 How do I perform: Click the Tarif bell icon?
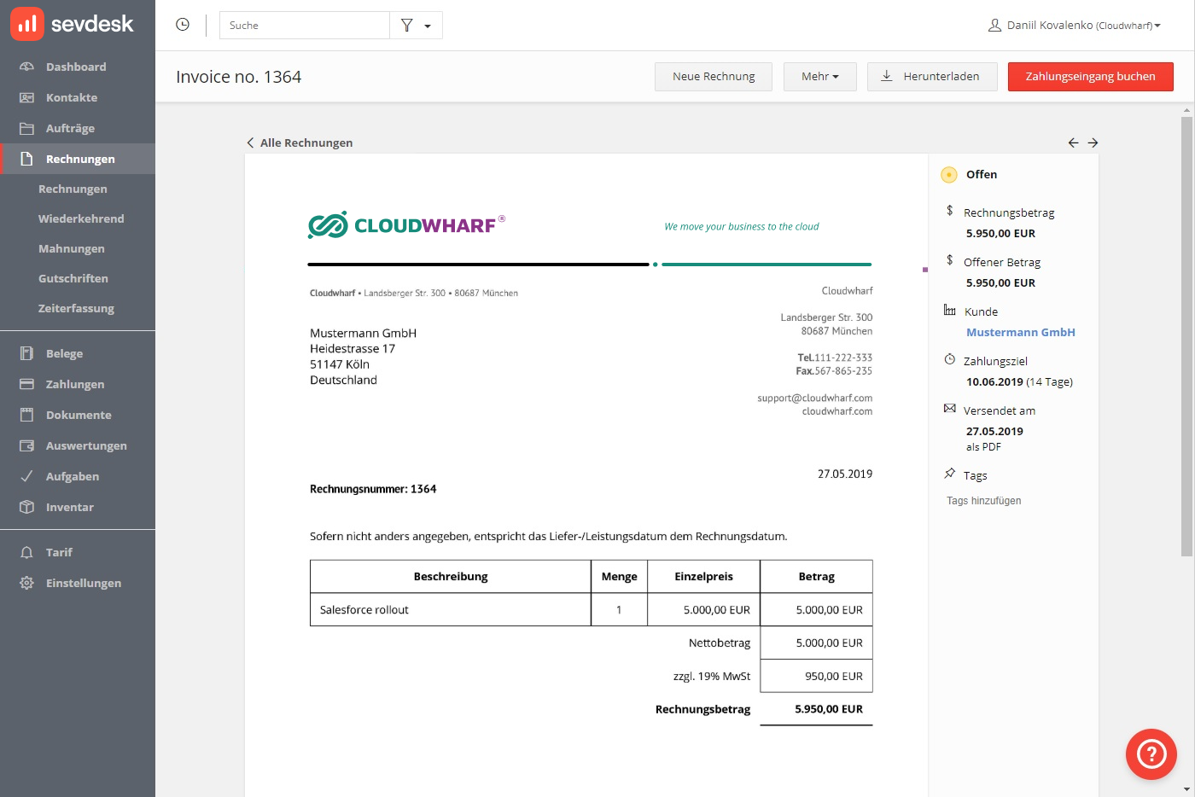click(x=26, y=552)
